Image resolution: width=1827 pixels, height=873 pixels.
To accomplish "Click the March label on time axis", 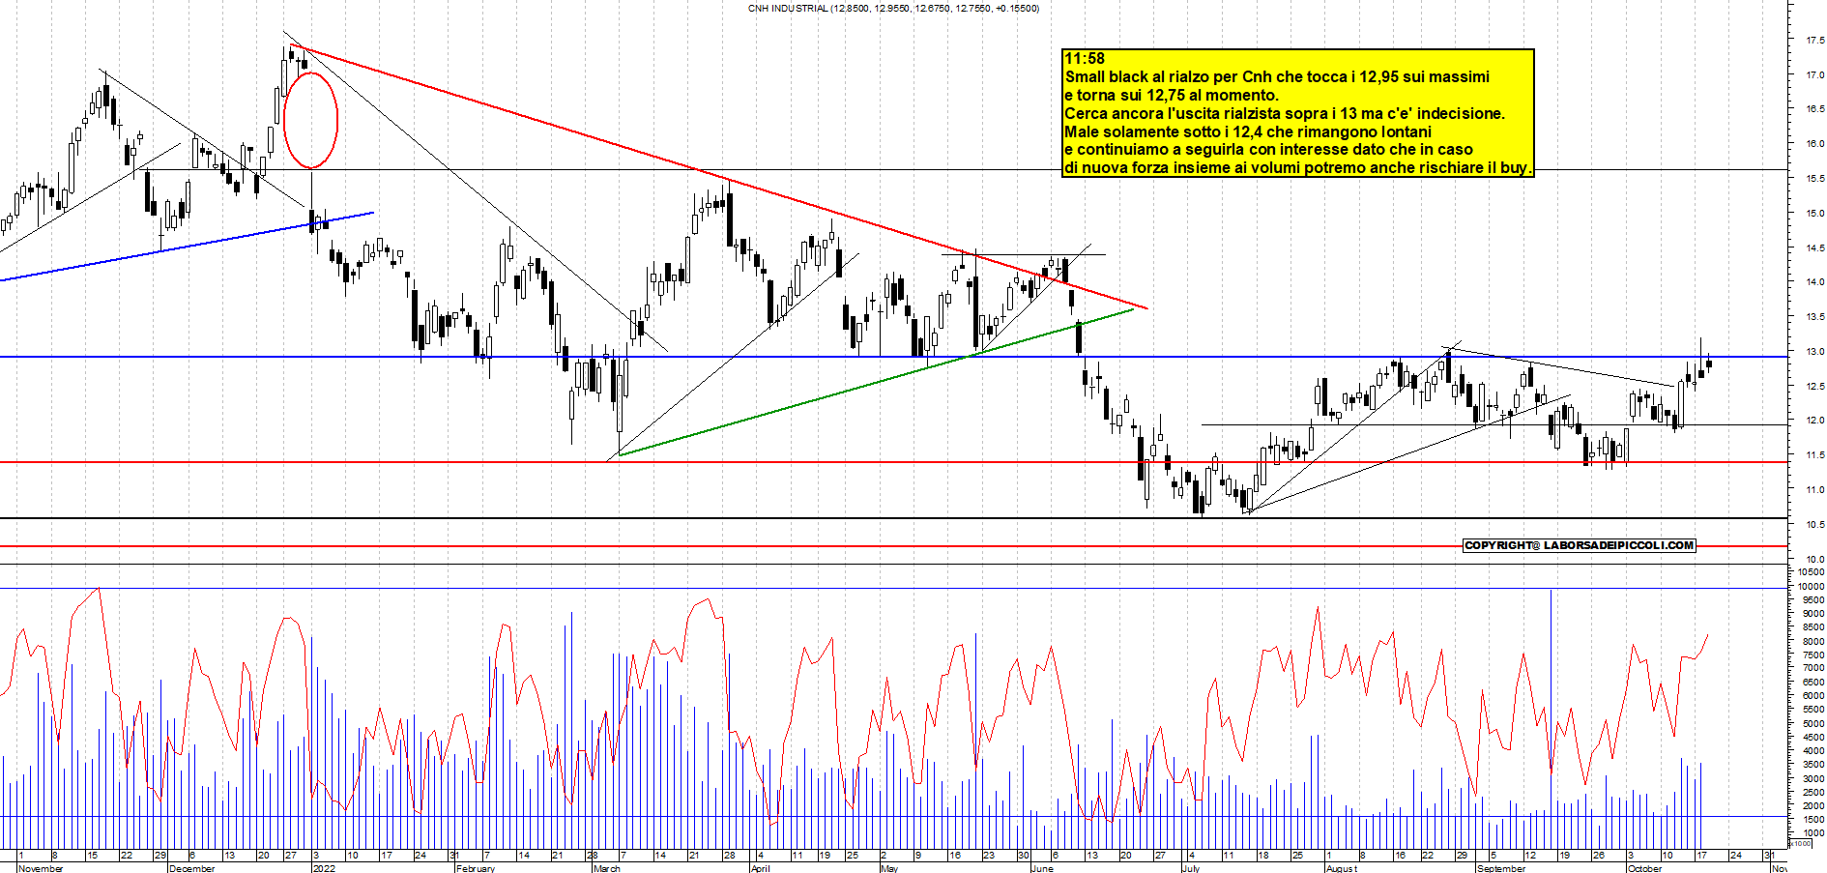I will tap(606, 868).
